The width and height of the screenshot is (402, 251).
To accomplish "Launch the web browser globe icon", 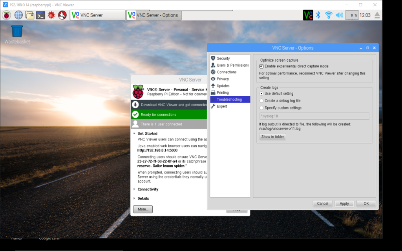I will pos(18,15).
